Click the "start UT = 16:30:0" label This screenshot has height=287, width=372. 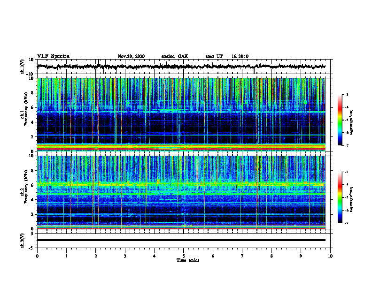tap(227, 56)
